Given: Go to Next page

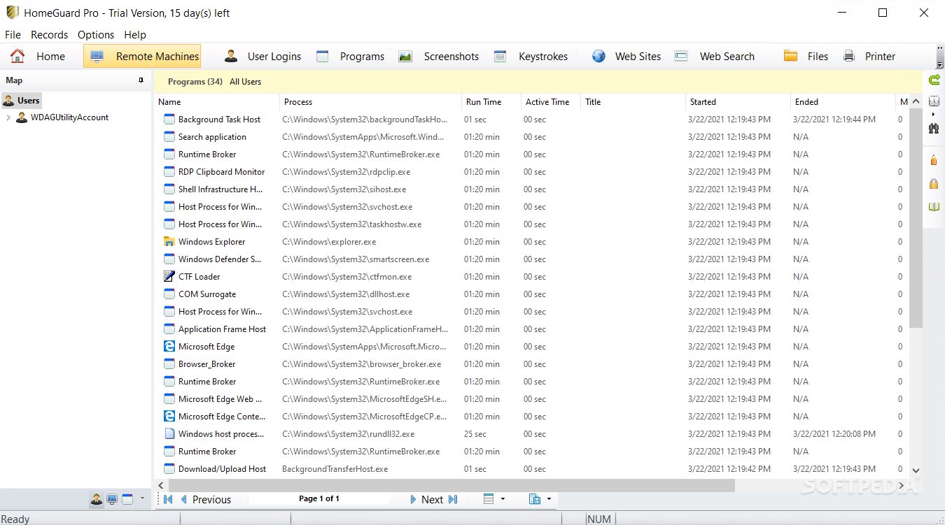Looking at the screenshot, I should [426, 499].
